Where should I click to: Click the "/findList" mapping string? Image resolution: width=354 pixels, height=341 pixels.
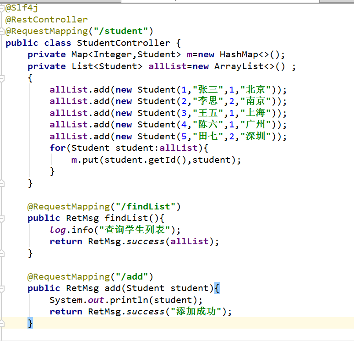click(x=145, y=207)
